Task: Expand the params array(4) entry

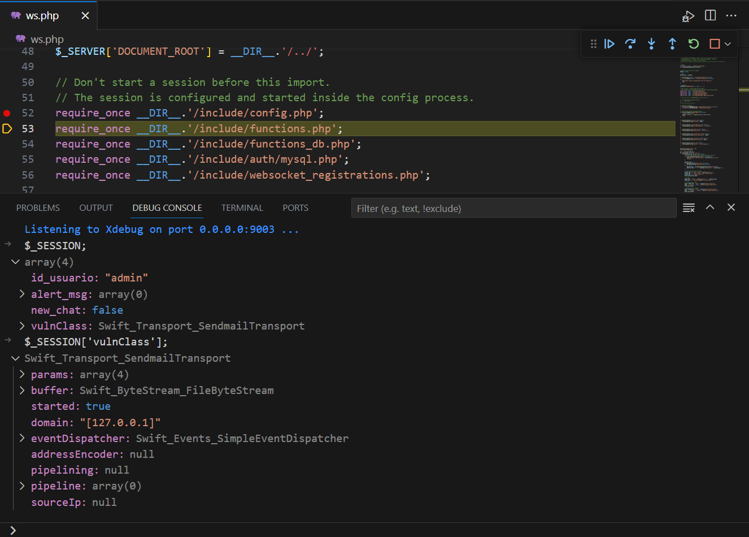Action: point(22,374)
